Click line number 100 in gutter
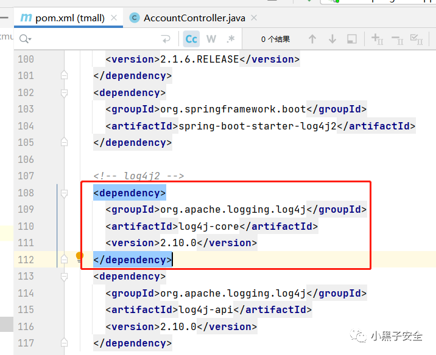 tap(26, 59)
